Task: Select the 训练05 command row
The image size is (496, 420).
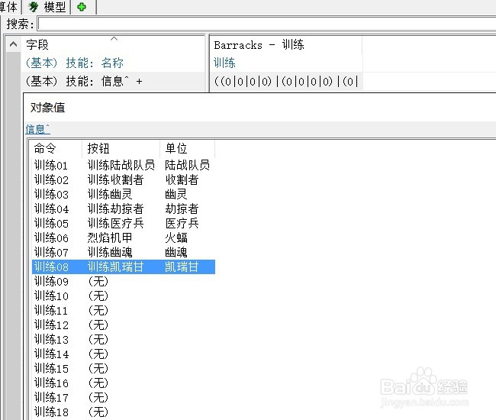Action: coord(51,224)
